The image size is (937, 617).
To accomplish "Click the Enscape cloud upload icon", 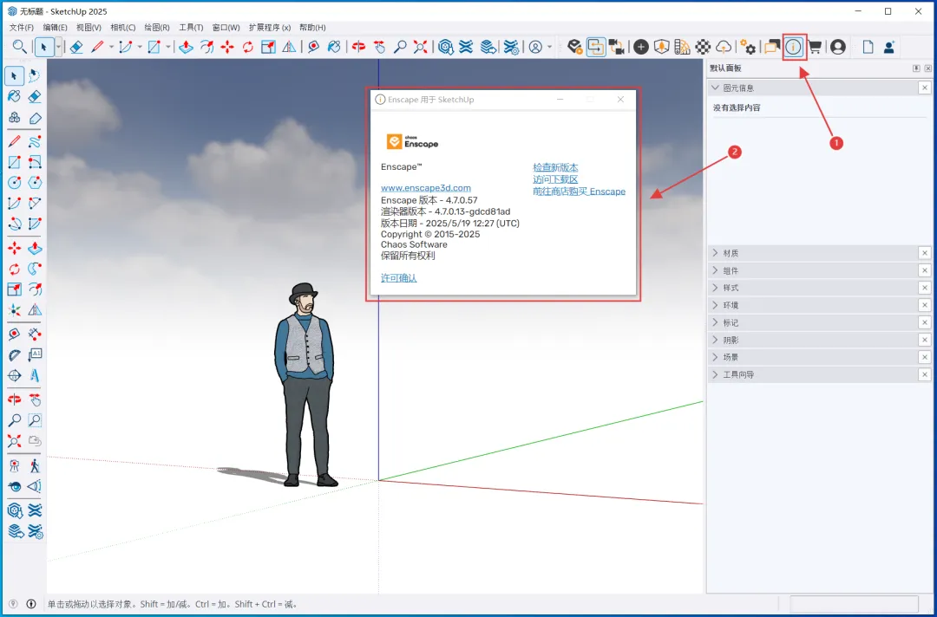I will click(724, 47).
